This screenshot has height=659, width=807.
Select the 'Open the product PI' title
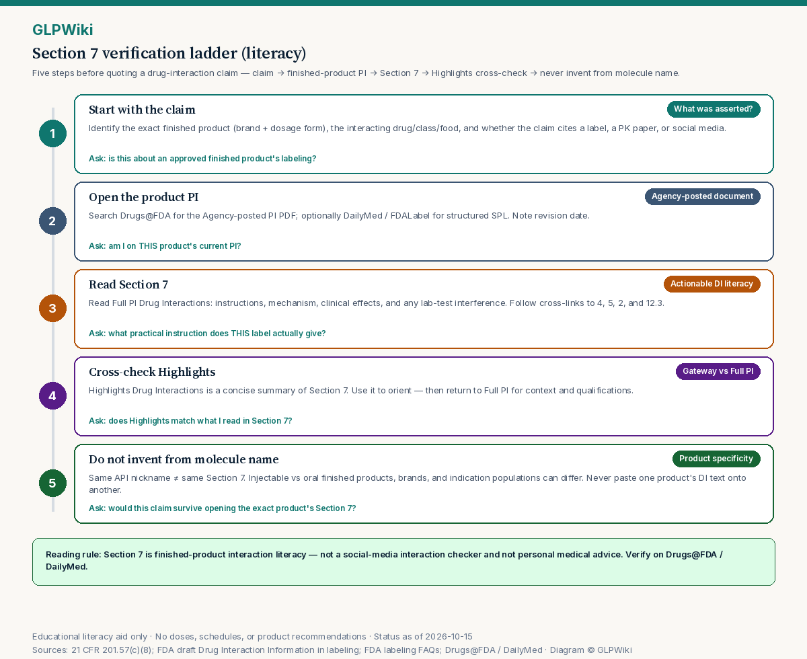click(143, 197)
